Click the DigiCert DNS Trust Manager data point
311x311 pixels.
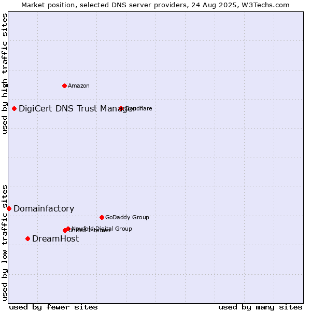tap(14, 109)
